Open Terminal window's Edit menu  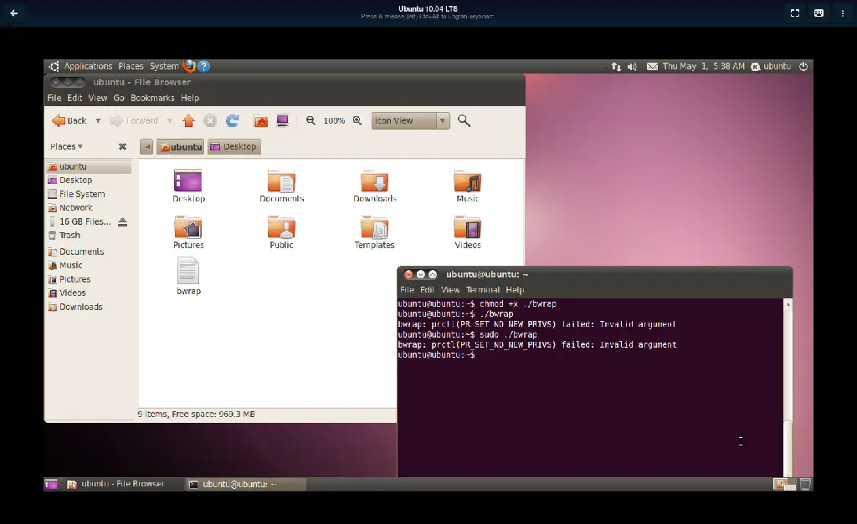(427, 290)
